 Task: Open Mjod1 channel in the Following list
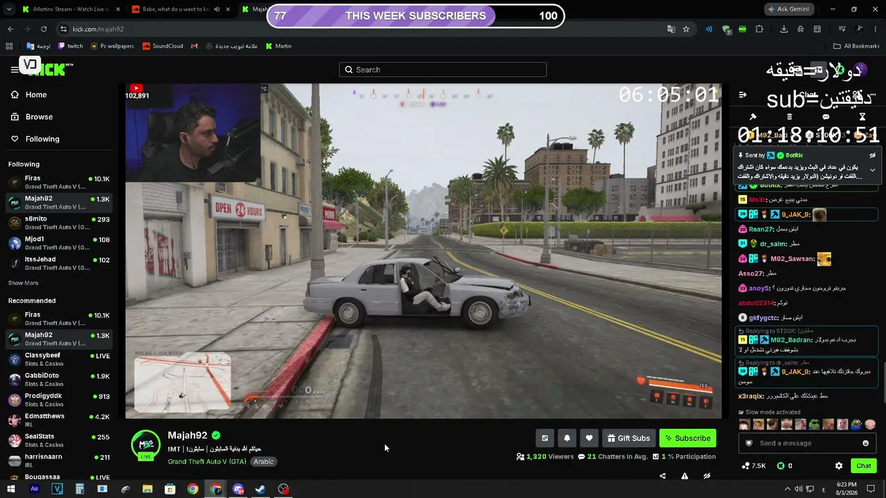[x=59, y=243]
